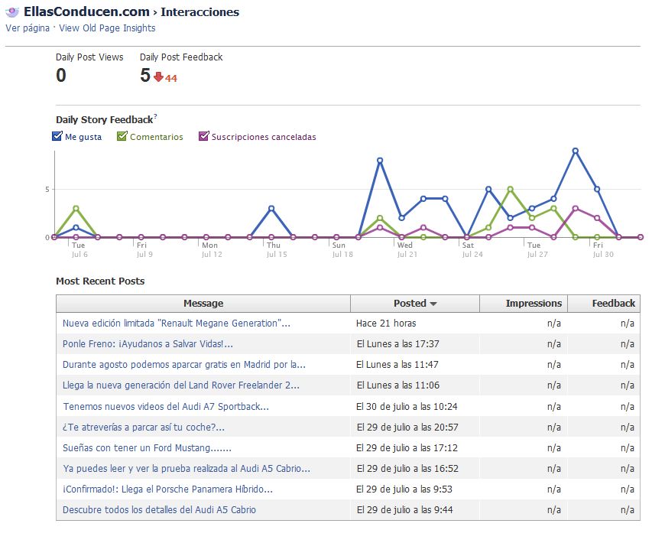Click the Sat Jul 24 axis label

472,249
